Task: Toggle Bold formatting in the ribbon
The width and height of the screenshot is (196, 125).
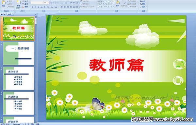Action: [x=32, y=7]
